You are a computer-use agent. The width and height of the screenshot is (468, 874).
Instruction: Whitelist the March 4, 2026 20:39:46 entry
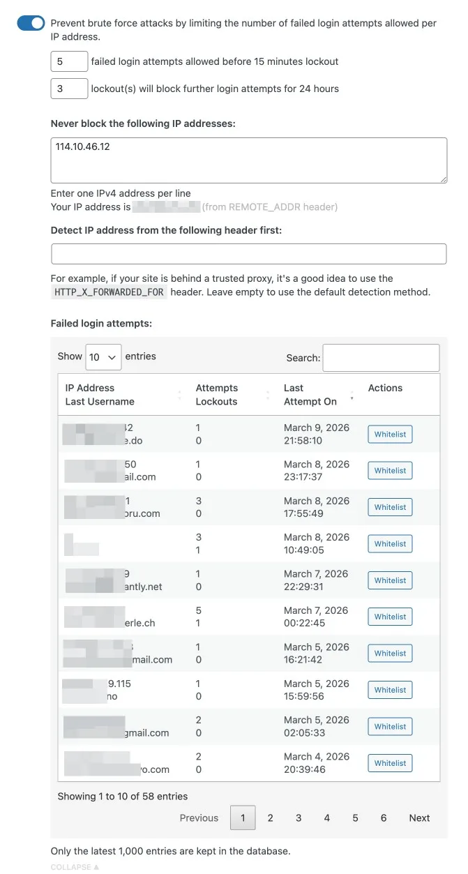[x=390, y=763]
